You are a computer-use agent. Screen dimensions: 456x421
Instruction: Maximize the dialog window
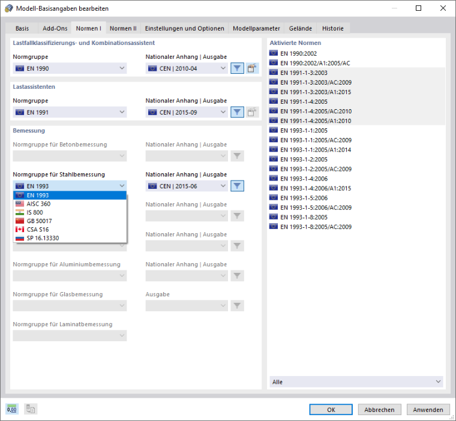(x=418, y=8)
